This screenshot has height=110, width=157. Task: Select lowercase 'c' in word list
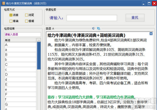coord(20,69)
